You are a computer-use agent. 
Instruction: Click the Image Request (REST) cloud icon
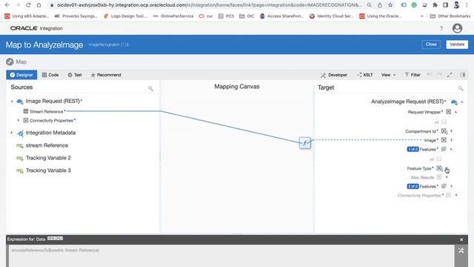point(20,101)
